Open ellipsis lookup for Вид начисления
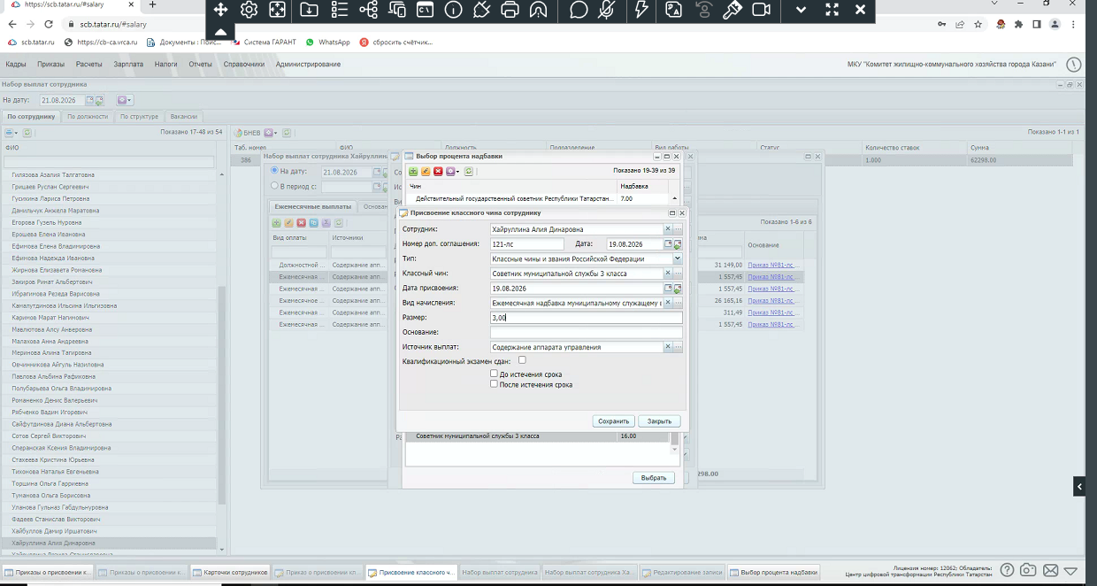This screenshot has width=1097, height=586. (x=679, y=303)
